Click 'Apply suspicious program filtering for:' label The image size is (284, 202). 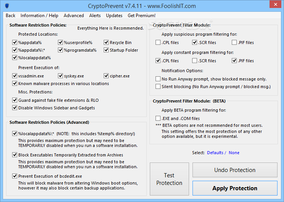199,34
